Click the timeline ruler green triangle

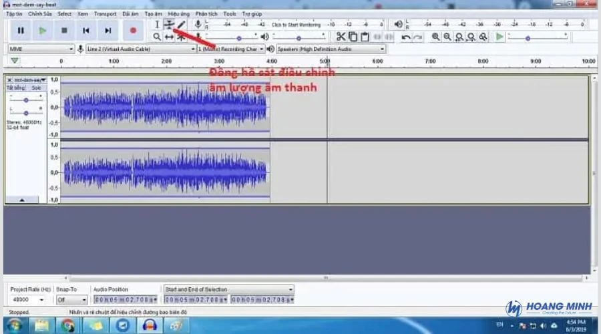coord(15,61)
